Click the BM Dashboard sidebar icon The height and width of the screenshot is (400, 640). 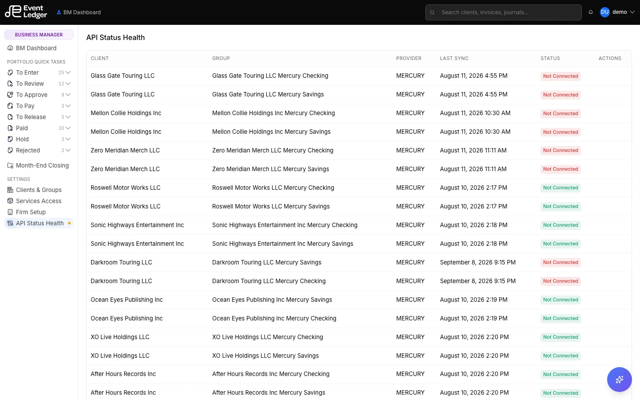(10, 48)
